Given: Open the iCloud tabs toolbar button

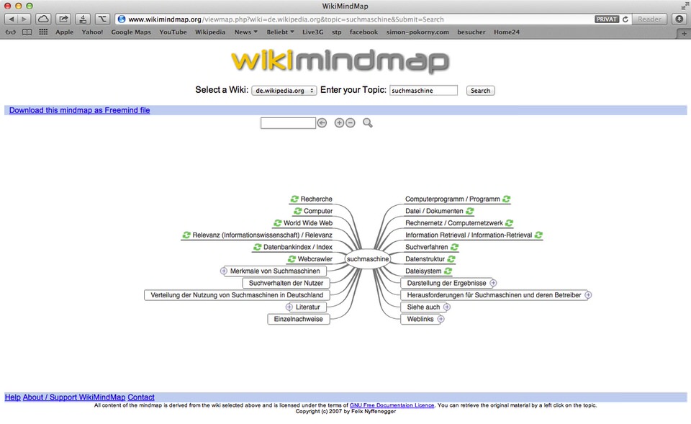Looking at the screenshot, I should [43, 19].
